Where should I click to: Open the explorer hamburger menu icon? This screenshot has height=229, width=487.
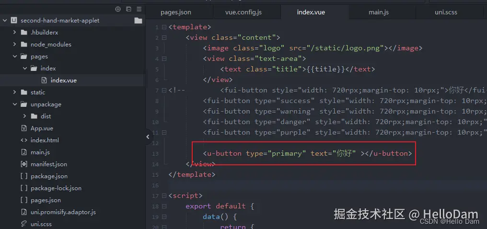click(139, 9)
